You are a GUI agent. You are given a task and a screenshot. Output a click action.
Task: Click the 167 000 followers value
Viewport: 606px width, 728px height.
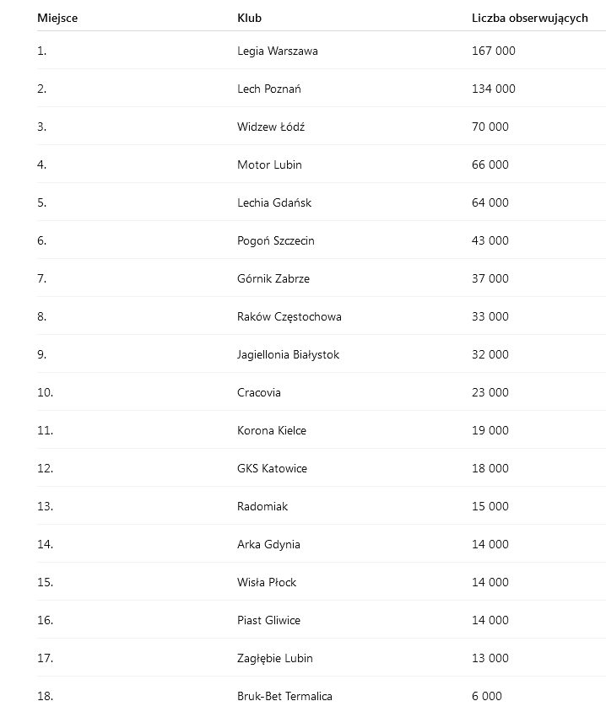(493, 51)
